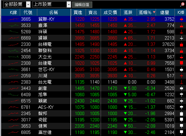Click the 賣出 column header

click(x=93, y=12)
